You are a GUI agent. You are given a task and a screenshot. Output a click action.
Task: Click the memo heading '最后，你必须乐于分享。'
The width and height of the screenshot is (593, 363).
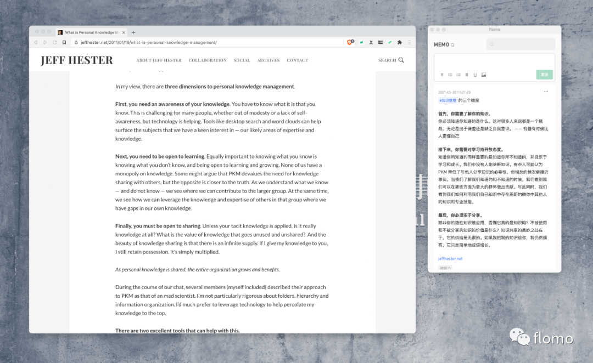click(x=461, y=215)
